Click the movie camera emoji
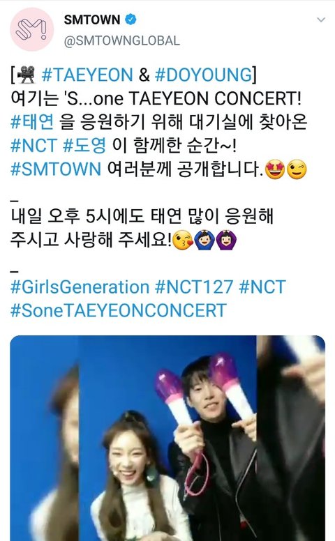The image size is (335, 541). 27,75
